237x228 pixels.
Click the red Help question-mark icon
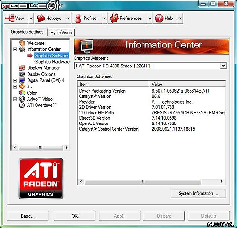point(159,19)
